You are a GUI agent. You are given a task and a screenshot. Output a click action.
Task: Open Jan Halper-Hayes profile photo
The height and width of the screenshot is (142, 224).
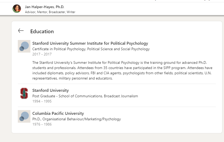[x=17, y=9]
